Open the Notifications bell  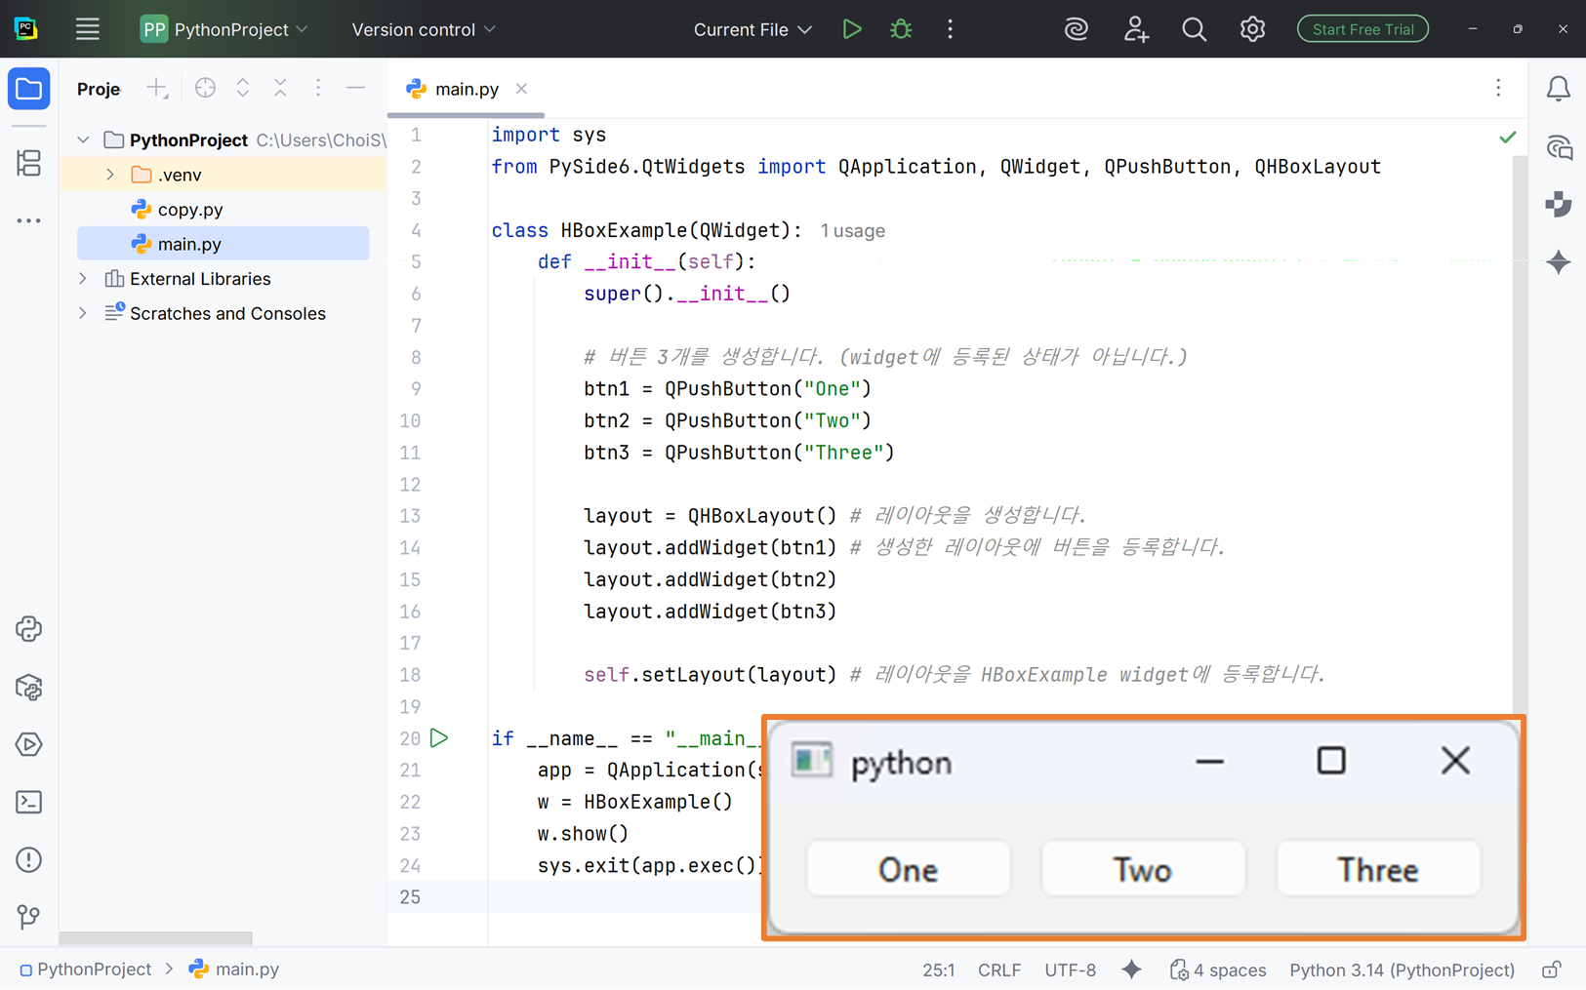(1559, 89)
